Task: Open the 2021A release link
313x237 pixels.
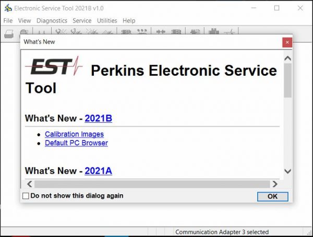Action: tap(98, 171)
